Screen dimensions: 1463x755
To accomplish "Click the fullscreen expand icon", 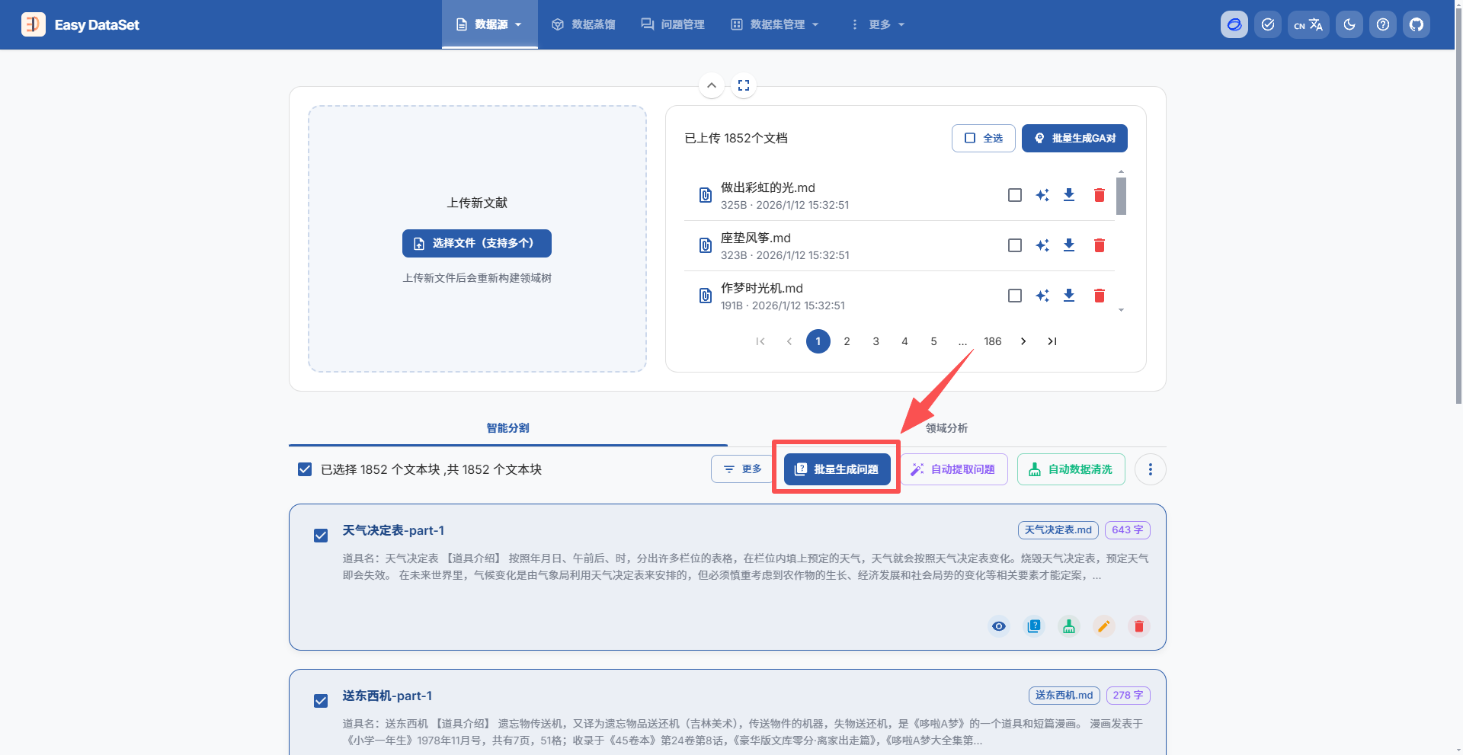I will (744, 85).
